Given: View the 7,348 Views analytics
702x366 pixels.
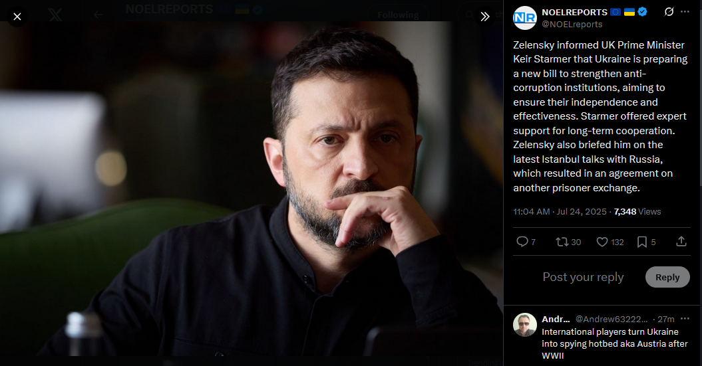Looking at the screenshot, I should click(x=637, y=211).
